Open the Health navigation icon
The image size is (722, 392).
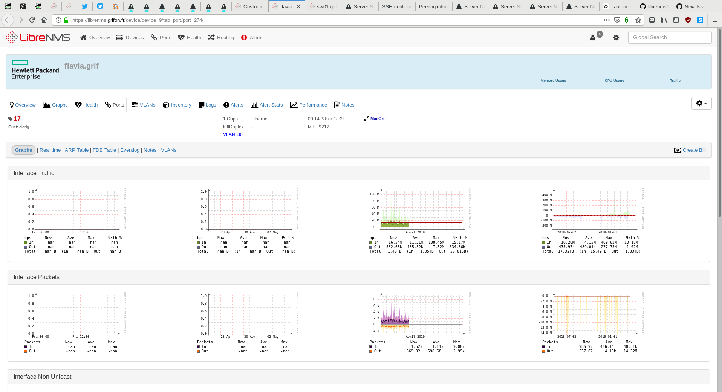click(x=181, y=37)
